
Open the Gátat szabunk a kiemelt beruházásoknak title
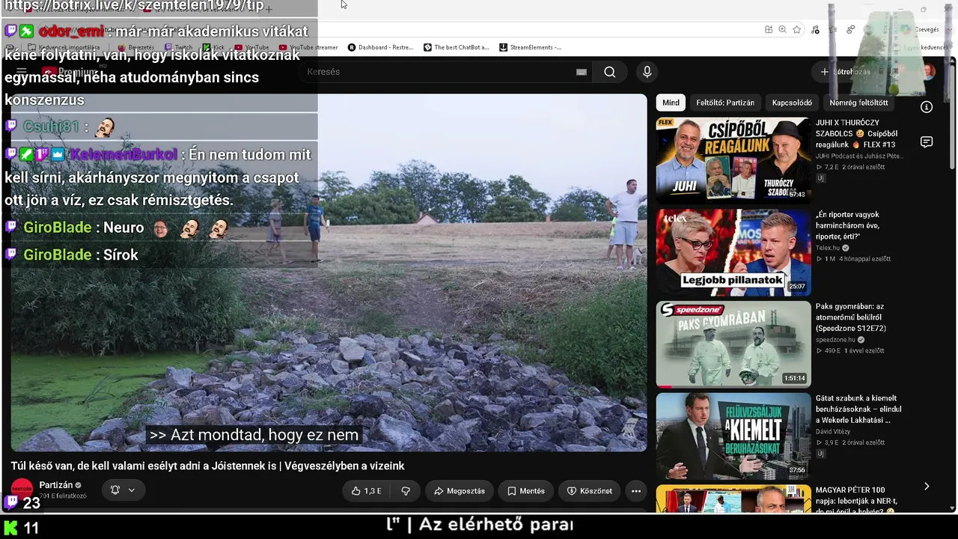[858, 409]
